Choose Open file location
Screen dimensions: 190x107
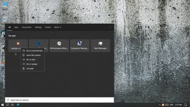click(x=33, y=55)
